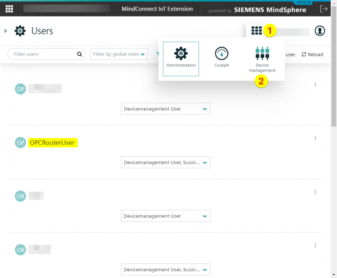This screenshot has width=337, height=278.
Task: Click the logout icon in the top bar
Action: (324, 9)
